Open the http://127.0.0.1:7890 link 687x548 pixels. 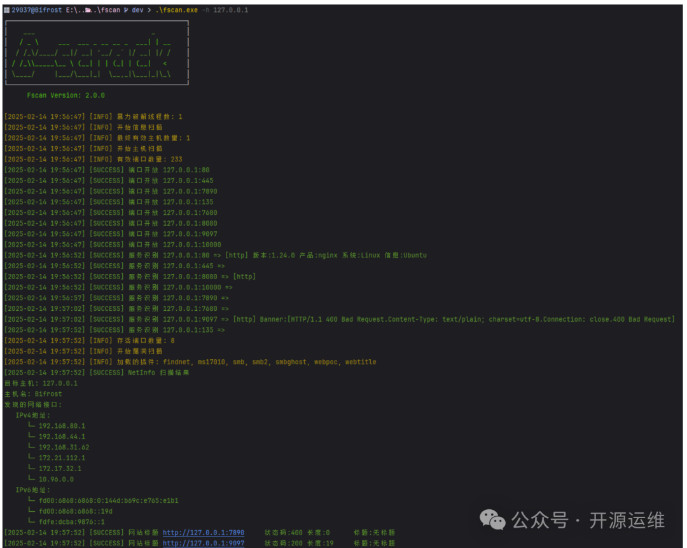[204, 533]
